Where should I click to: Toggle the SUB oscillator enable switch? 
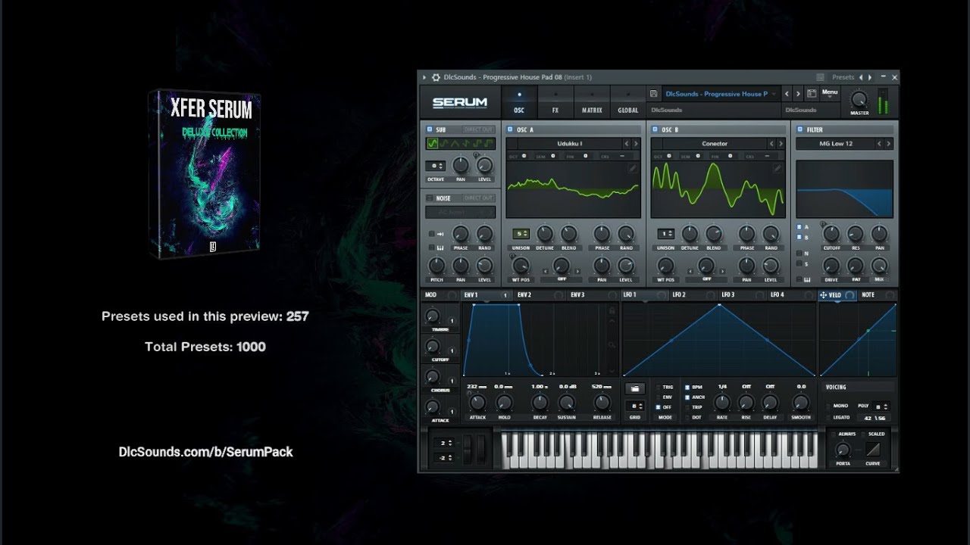tap(430, 129)
